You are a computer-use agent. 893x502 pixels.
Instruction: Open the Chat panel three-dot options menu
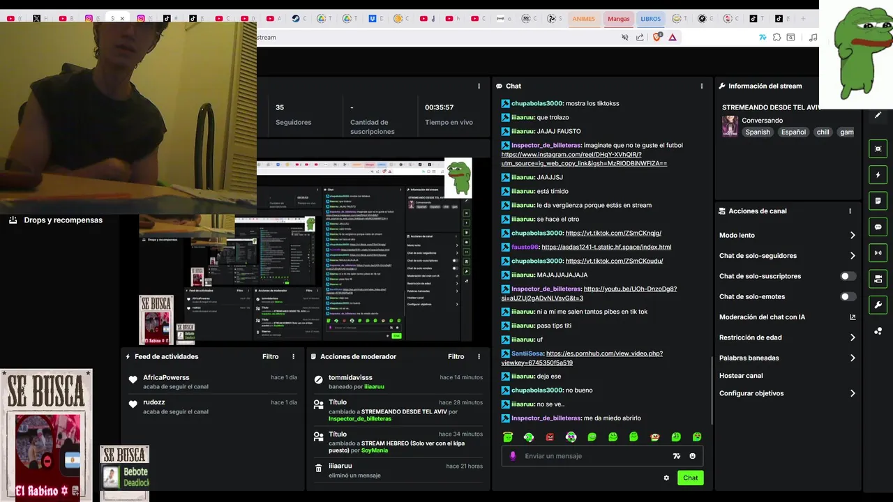point(701,86)
